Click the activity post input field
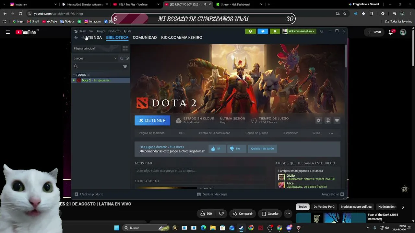 (200, 171)
